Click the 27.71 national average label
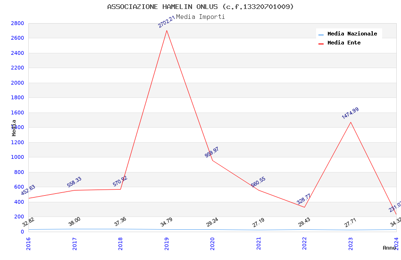Viewport: 401px width, 260px height. [x=351, y=223]
